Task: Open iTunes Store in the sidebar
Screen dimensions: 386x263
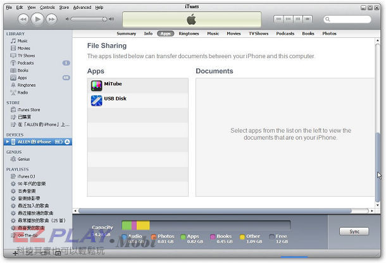Action: click(38, 110)
